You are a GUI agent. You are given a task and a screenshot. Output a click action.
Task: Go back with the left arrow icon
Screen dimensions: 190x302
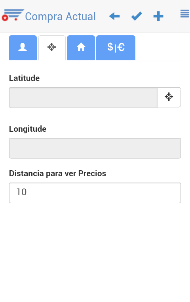coord(114,16)
